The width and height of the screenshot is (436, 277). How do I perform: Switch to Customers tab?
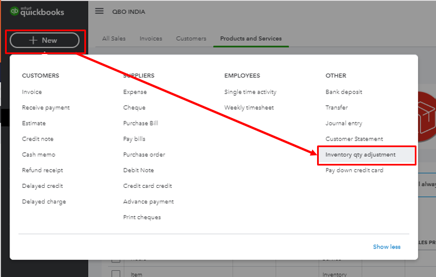191,38
